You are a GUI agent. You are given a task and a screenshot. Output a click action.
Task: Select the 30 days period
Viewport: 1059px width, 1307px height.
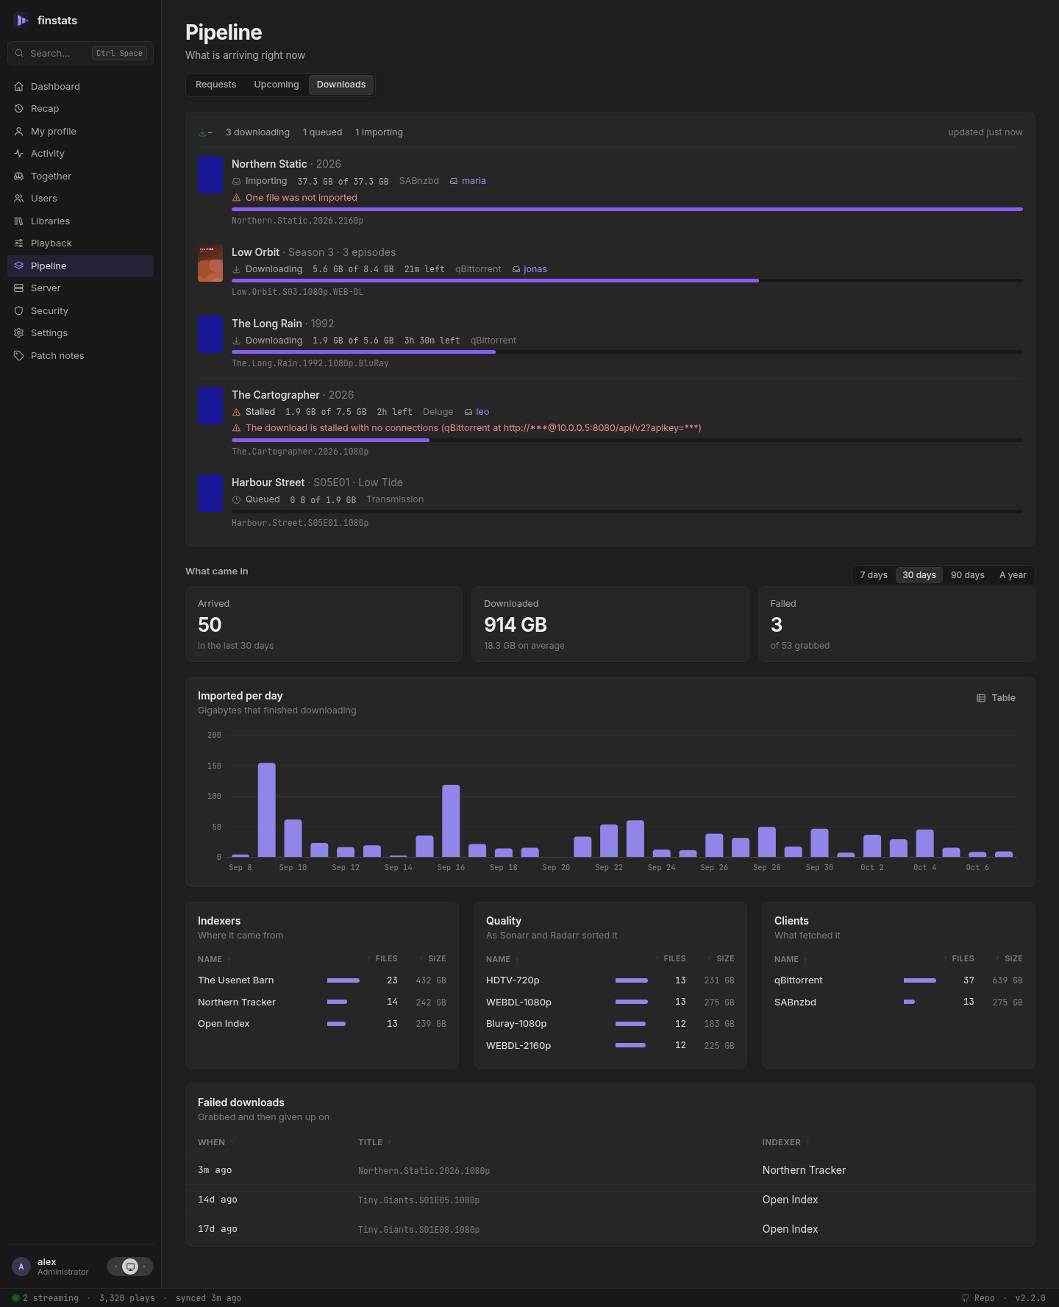click(919, 575)
